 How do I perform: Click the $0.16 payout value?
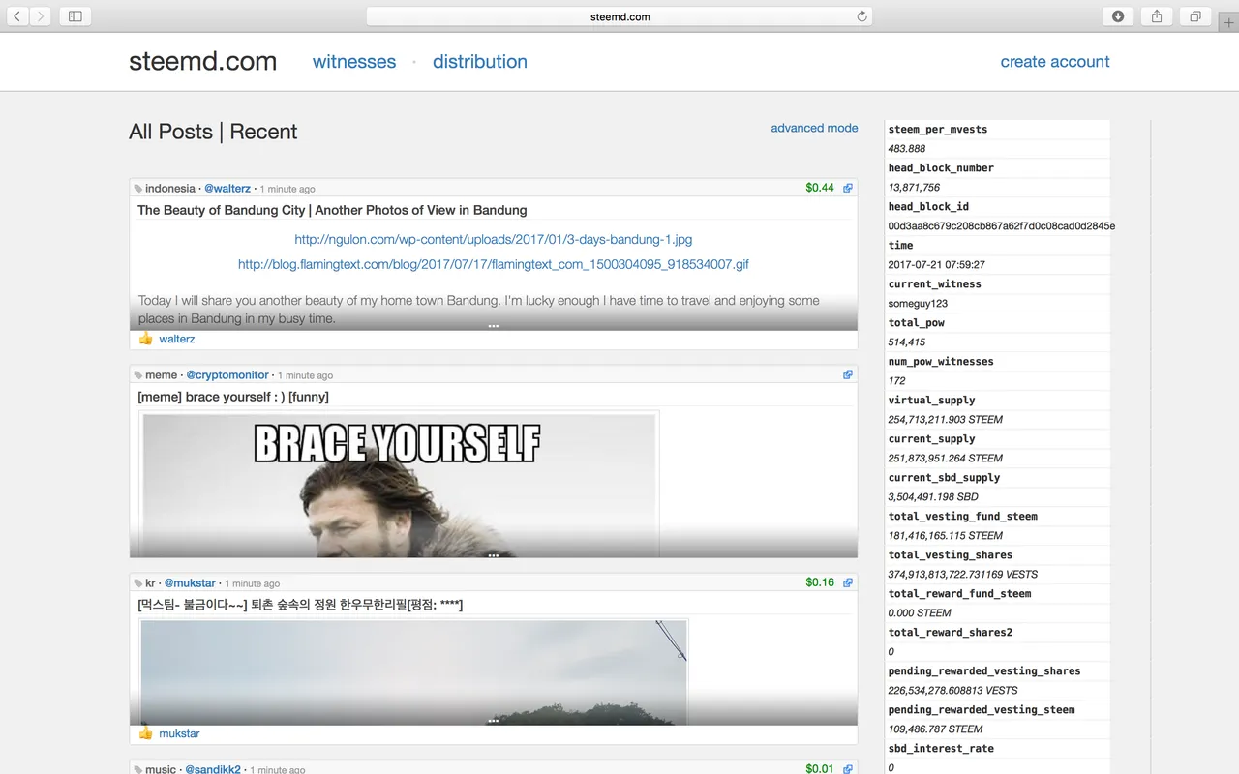(x=820, y=582)
